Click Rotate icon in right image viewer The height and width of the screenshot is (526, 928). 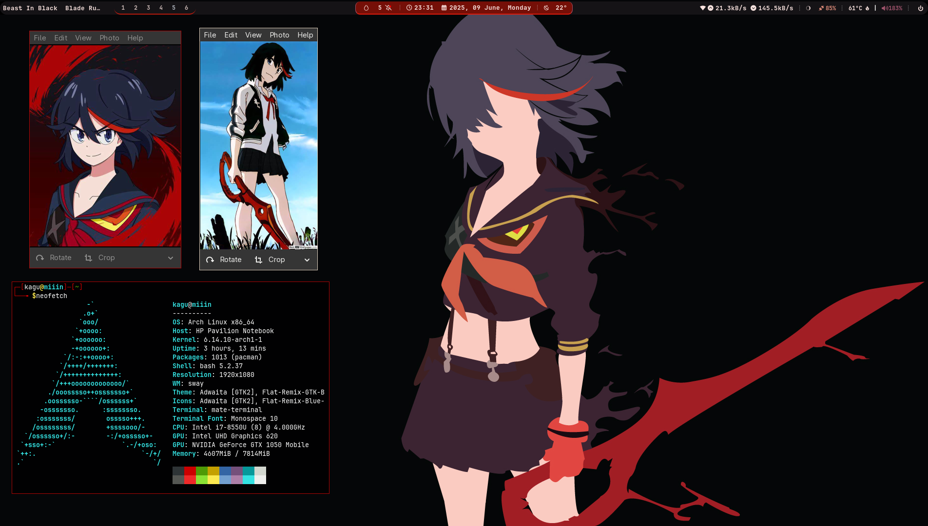(210, 260)
